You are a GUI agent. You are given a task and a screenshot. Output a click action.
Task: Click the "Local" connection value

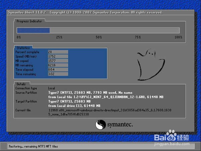(x=51, y=88)
